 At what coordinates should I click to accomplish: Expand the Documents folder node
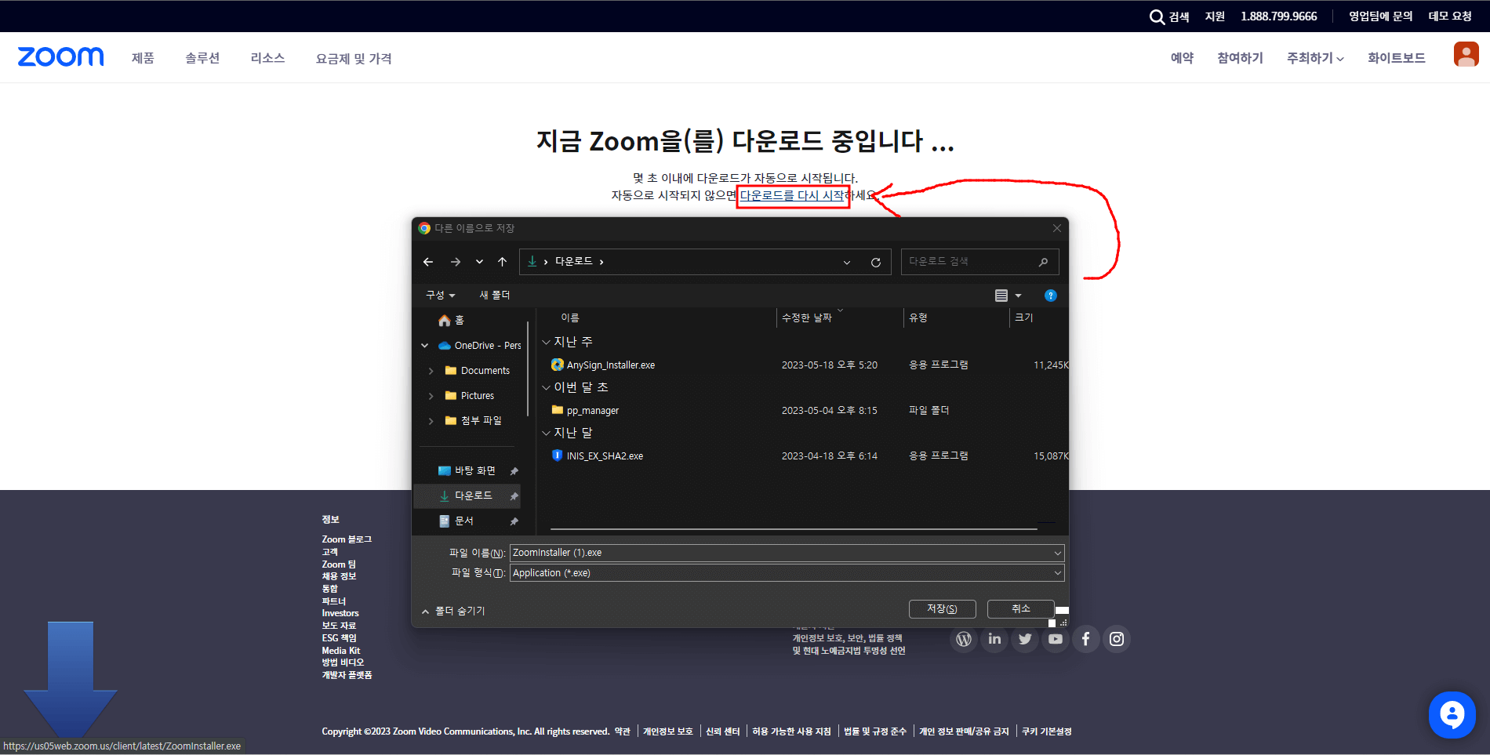click(431, 371)
